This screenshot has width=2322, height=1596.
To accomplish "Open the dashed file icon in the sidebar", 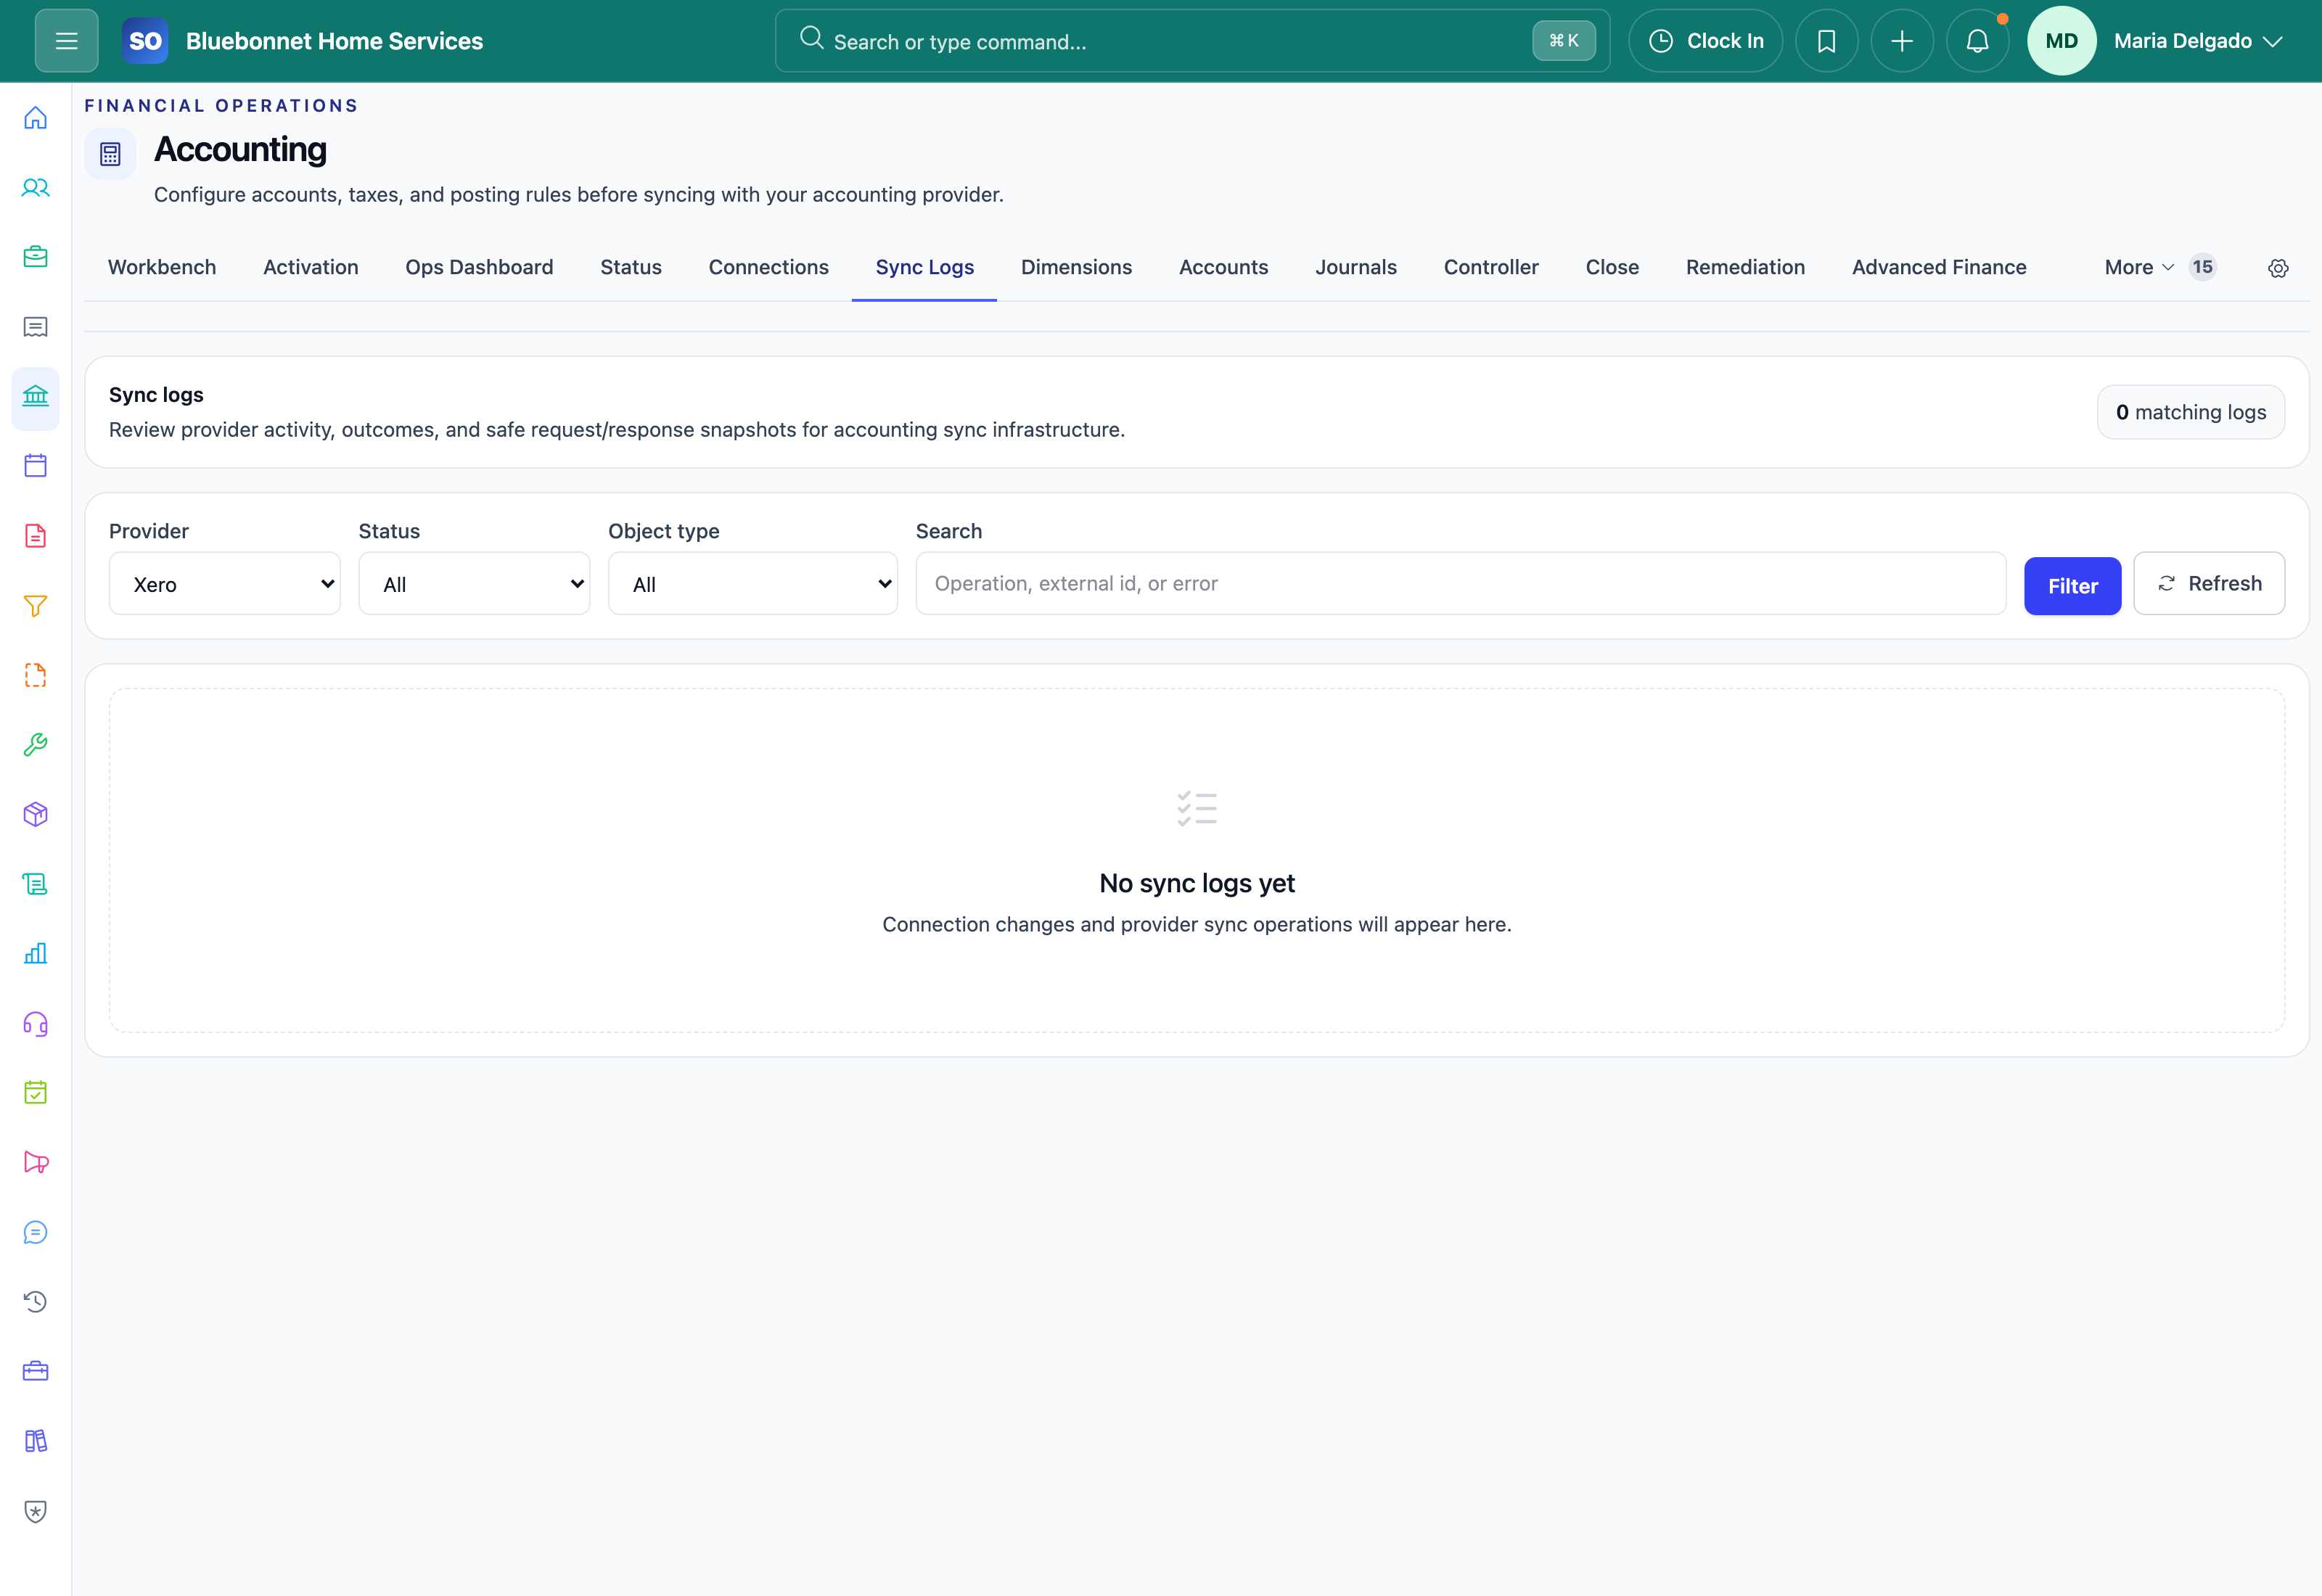I will point(36,675).
